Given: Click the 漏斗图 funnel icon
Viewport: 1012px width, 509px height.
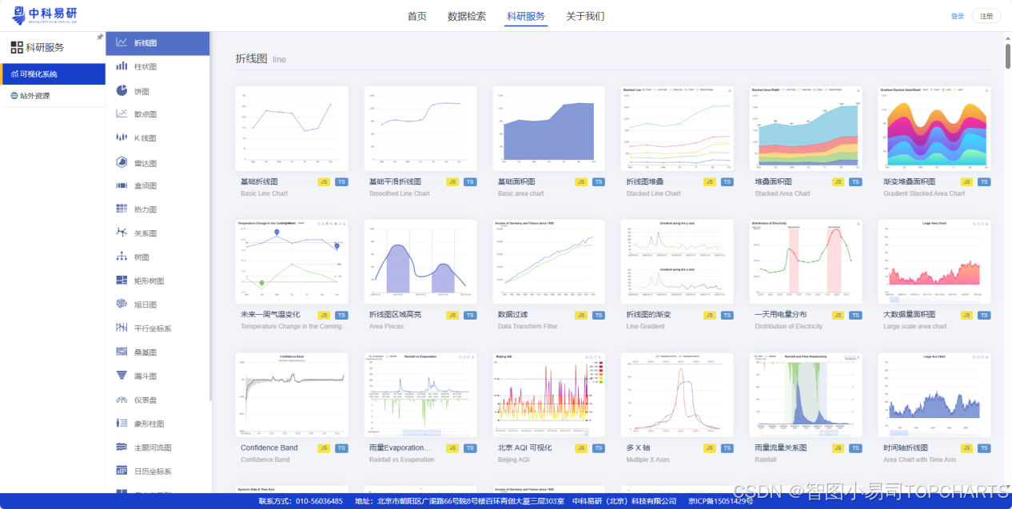Looking at the screenshot, I should [x=122, y=376].
